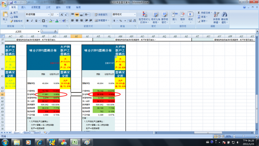
Task: Click the Clear (清除) button
Action: pos(202,21)
